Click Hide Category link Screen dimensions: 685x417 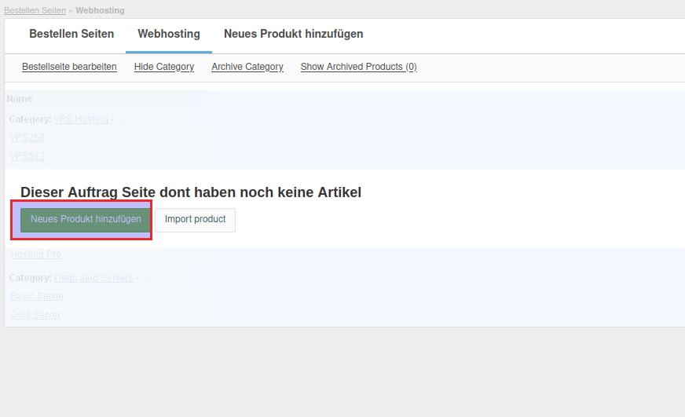point(164,67)
